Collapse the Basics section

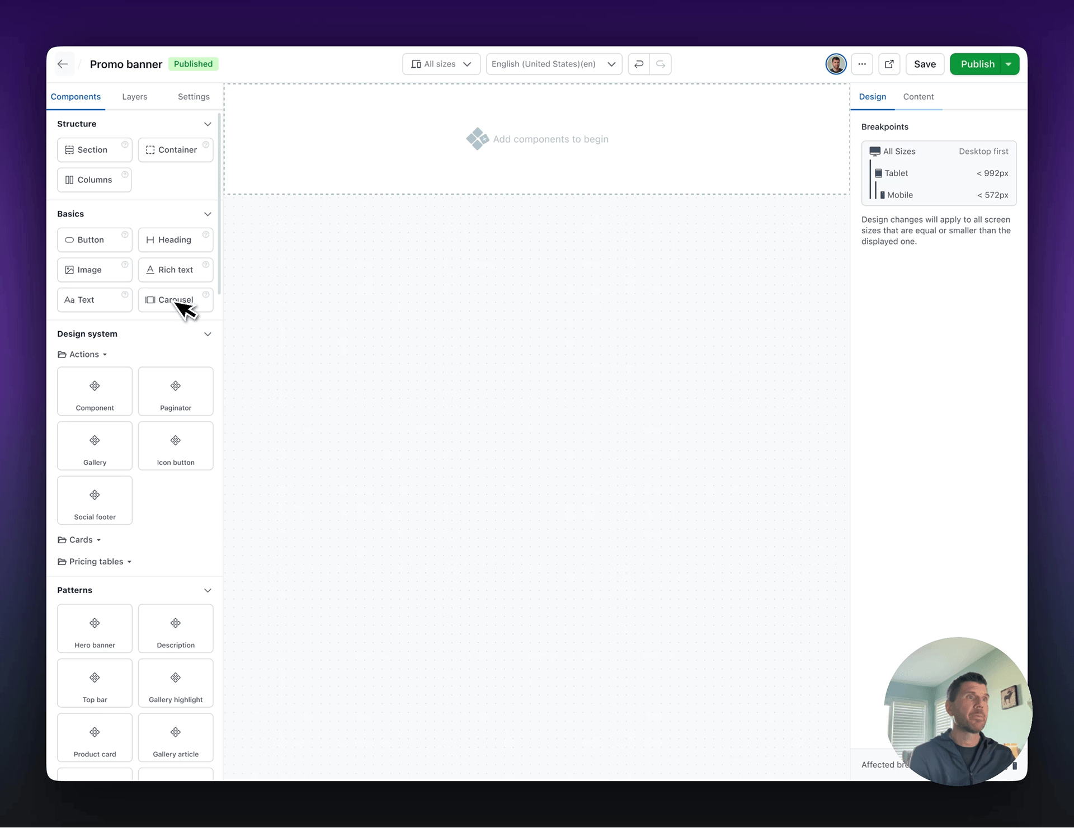click(208, 214)
